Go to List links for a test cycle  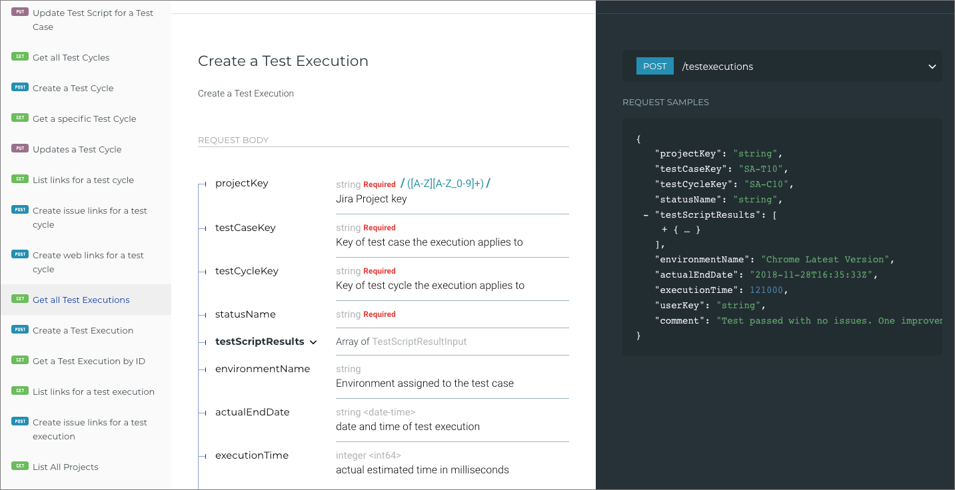(x=83, y=180)
